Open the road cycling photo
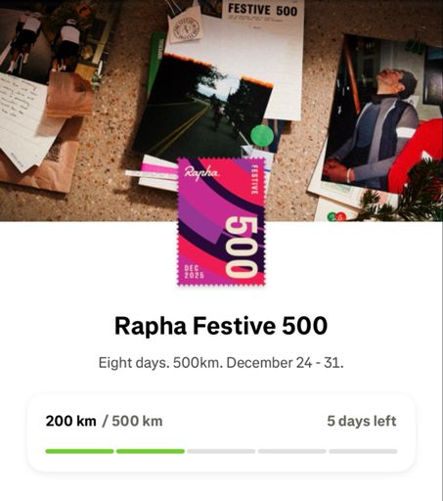Screen dimensions: 443x501 pos(202,109)
